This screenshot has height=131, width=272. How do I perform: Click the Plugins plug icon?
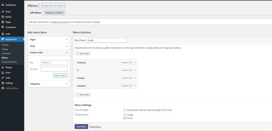3,68
